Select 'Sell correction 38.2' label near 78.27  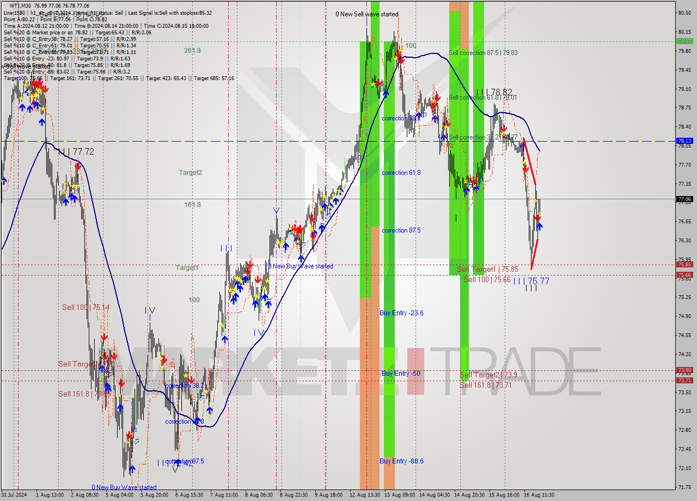(x=482, y=137)
